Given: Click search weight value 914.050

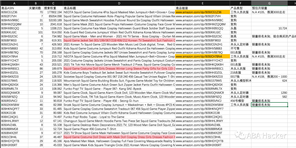Looking at the screenshot, I should click(x=53, y=32).
